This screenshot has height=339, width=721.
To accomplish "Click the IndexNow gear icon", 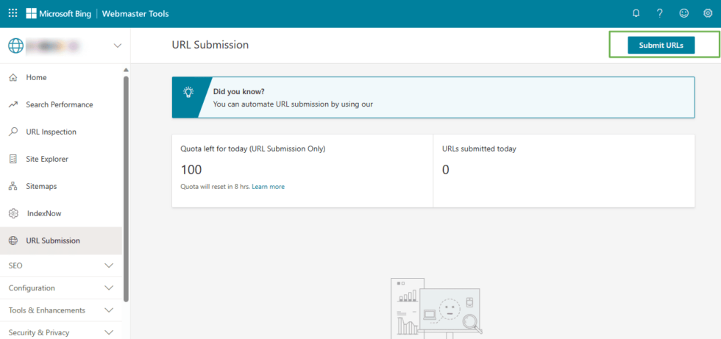I will (x=13, y=213).
